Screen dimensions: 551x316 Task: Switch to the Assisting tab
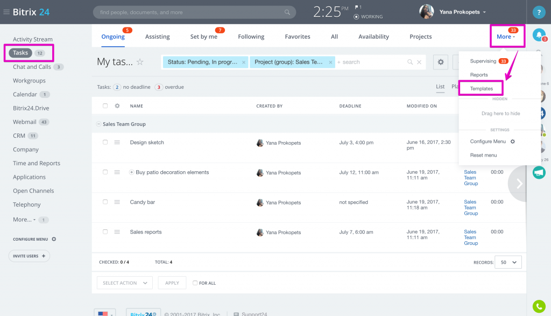(x=158, y=37)
